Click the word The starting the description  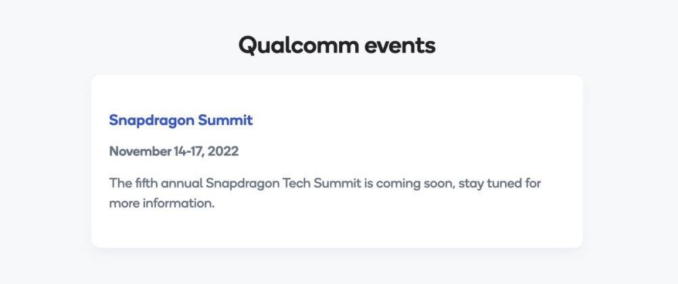click(x=117, y=183)
